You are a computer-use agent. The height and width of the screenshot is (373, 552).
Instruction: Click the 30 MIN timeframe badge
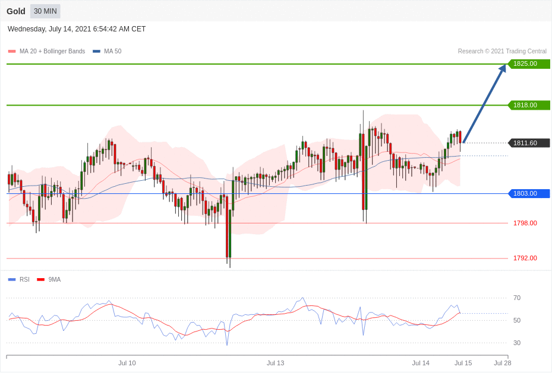click(x=45, y=11)
